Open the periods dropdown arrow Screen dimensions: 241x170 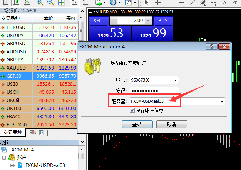120,3
